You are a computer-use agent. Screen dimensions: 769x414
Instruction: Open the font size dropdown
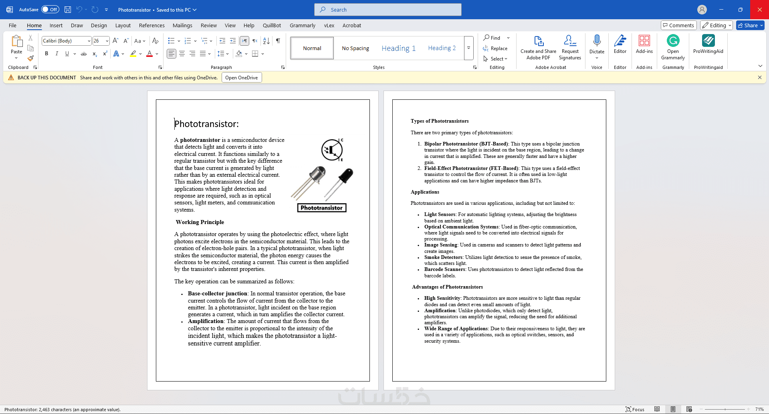tap(107, 41)
